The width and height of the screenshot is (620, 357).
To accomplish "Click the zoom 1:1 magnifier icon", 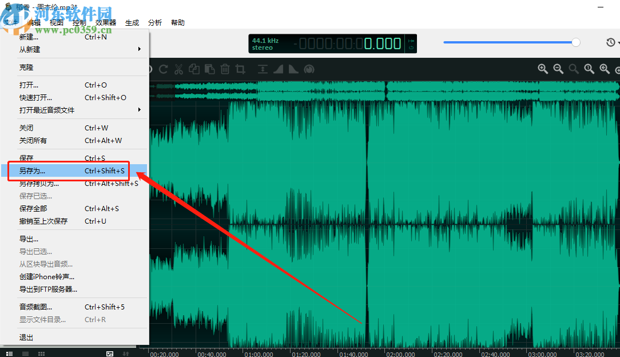I will tap(589, 69).
